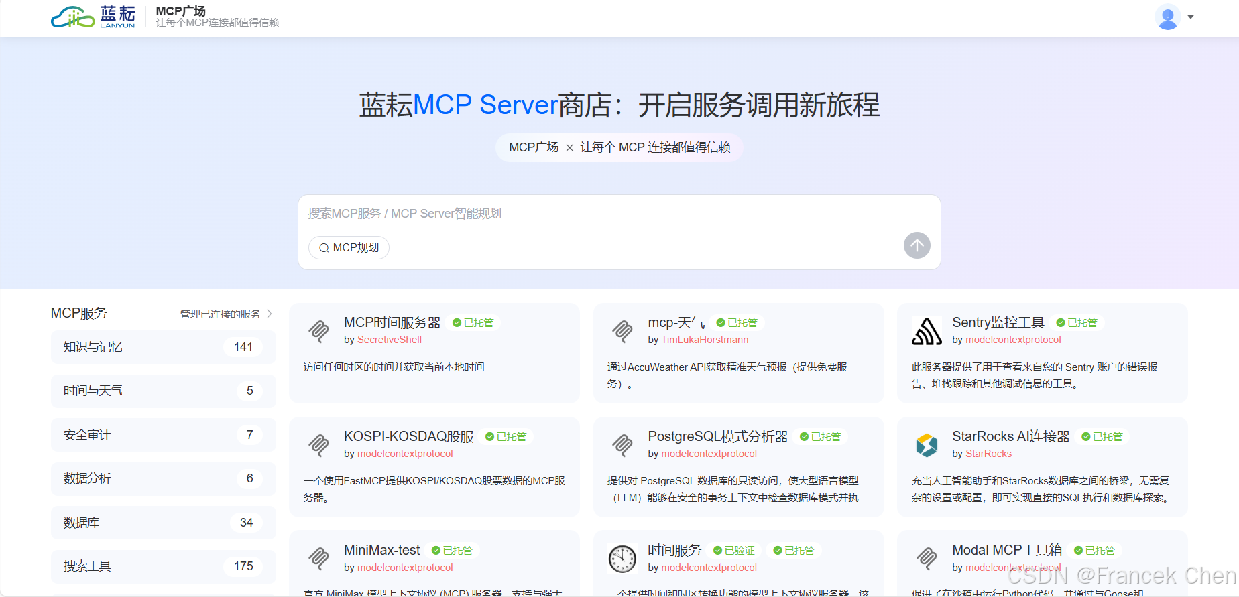Viewport: 1239px width, 597px height.
Task: Expand the dropdown arrow beside avatar
Action: coord(1191,17)
